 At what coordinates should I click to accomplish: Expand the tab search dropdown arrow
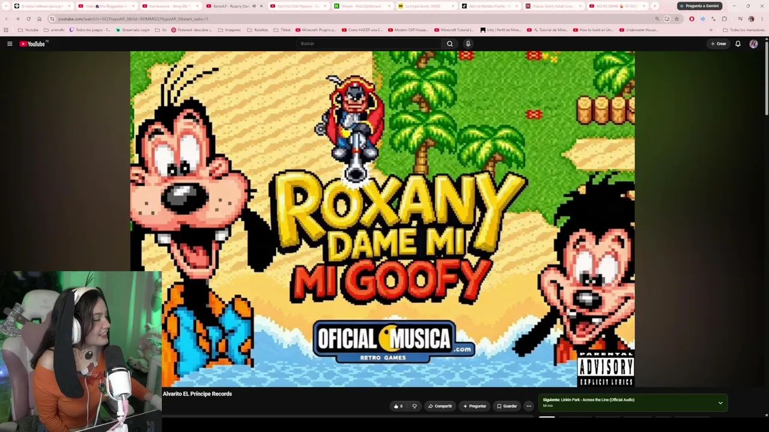point(6,6)
